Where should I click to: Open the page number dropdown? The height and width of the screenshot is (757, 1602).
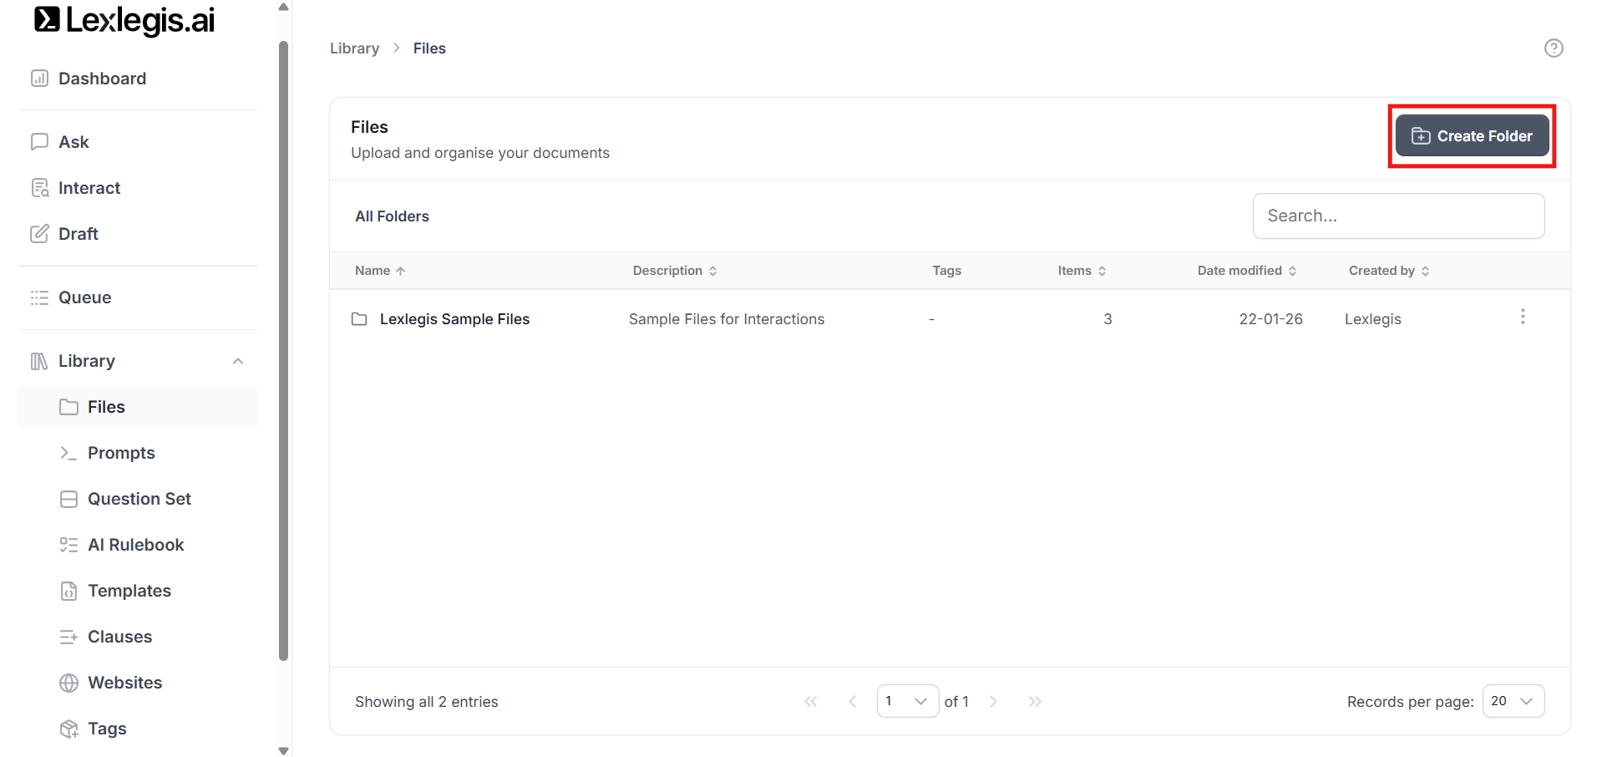[907, 701]
